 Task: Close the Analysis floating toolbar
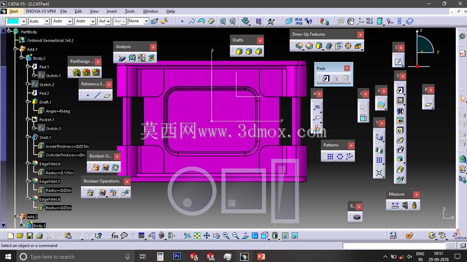153,47
